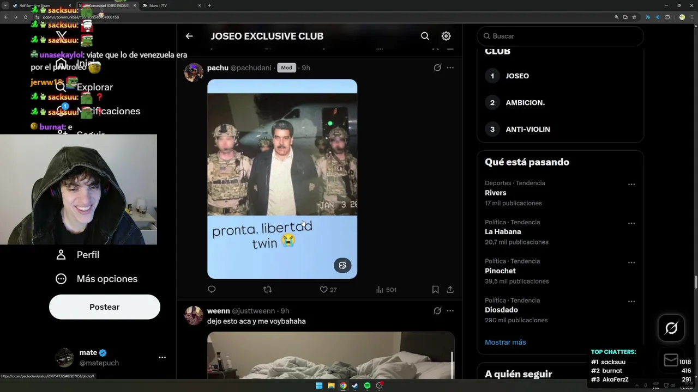Open more options for Pinochet trend
The width and height of the screenshot is (698, 392).
631,262
